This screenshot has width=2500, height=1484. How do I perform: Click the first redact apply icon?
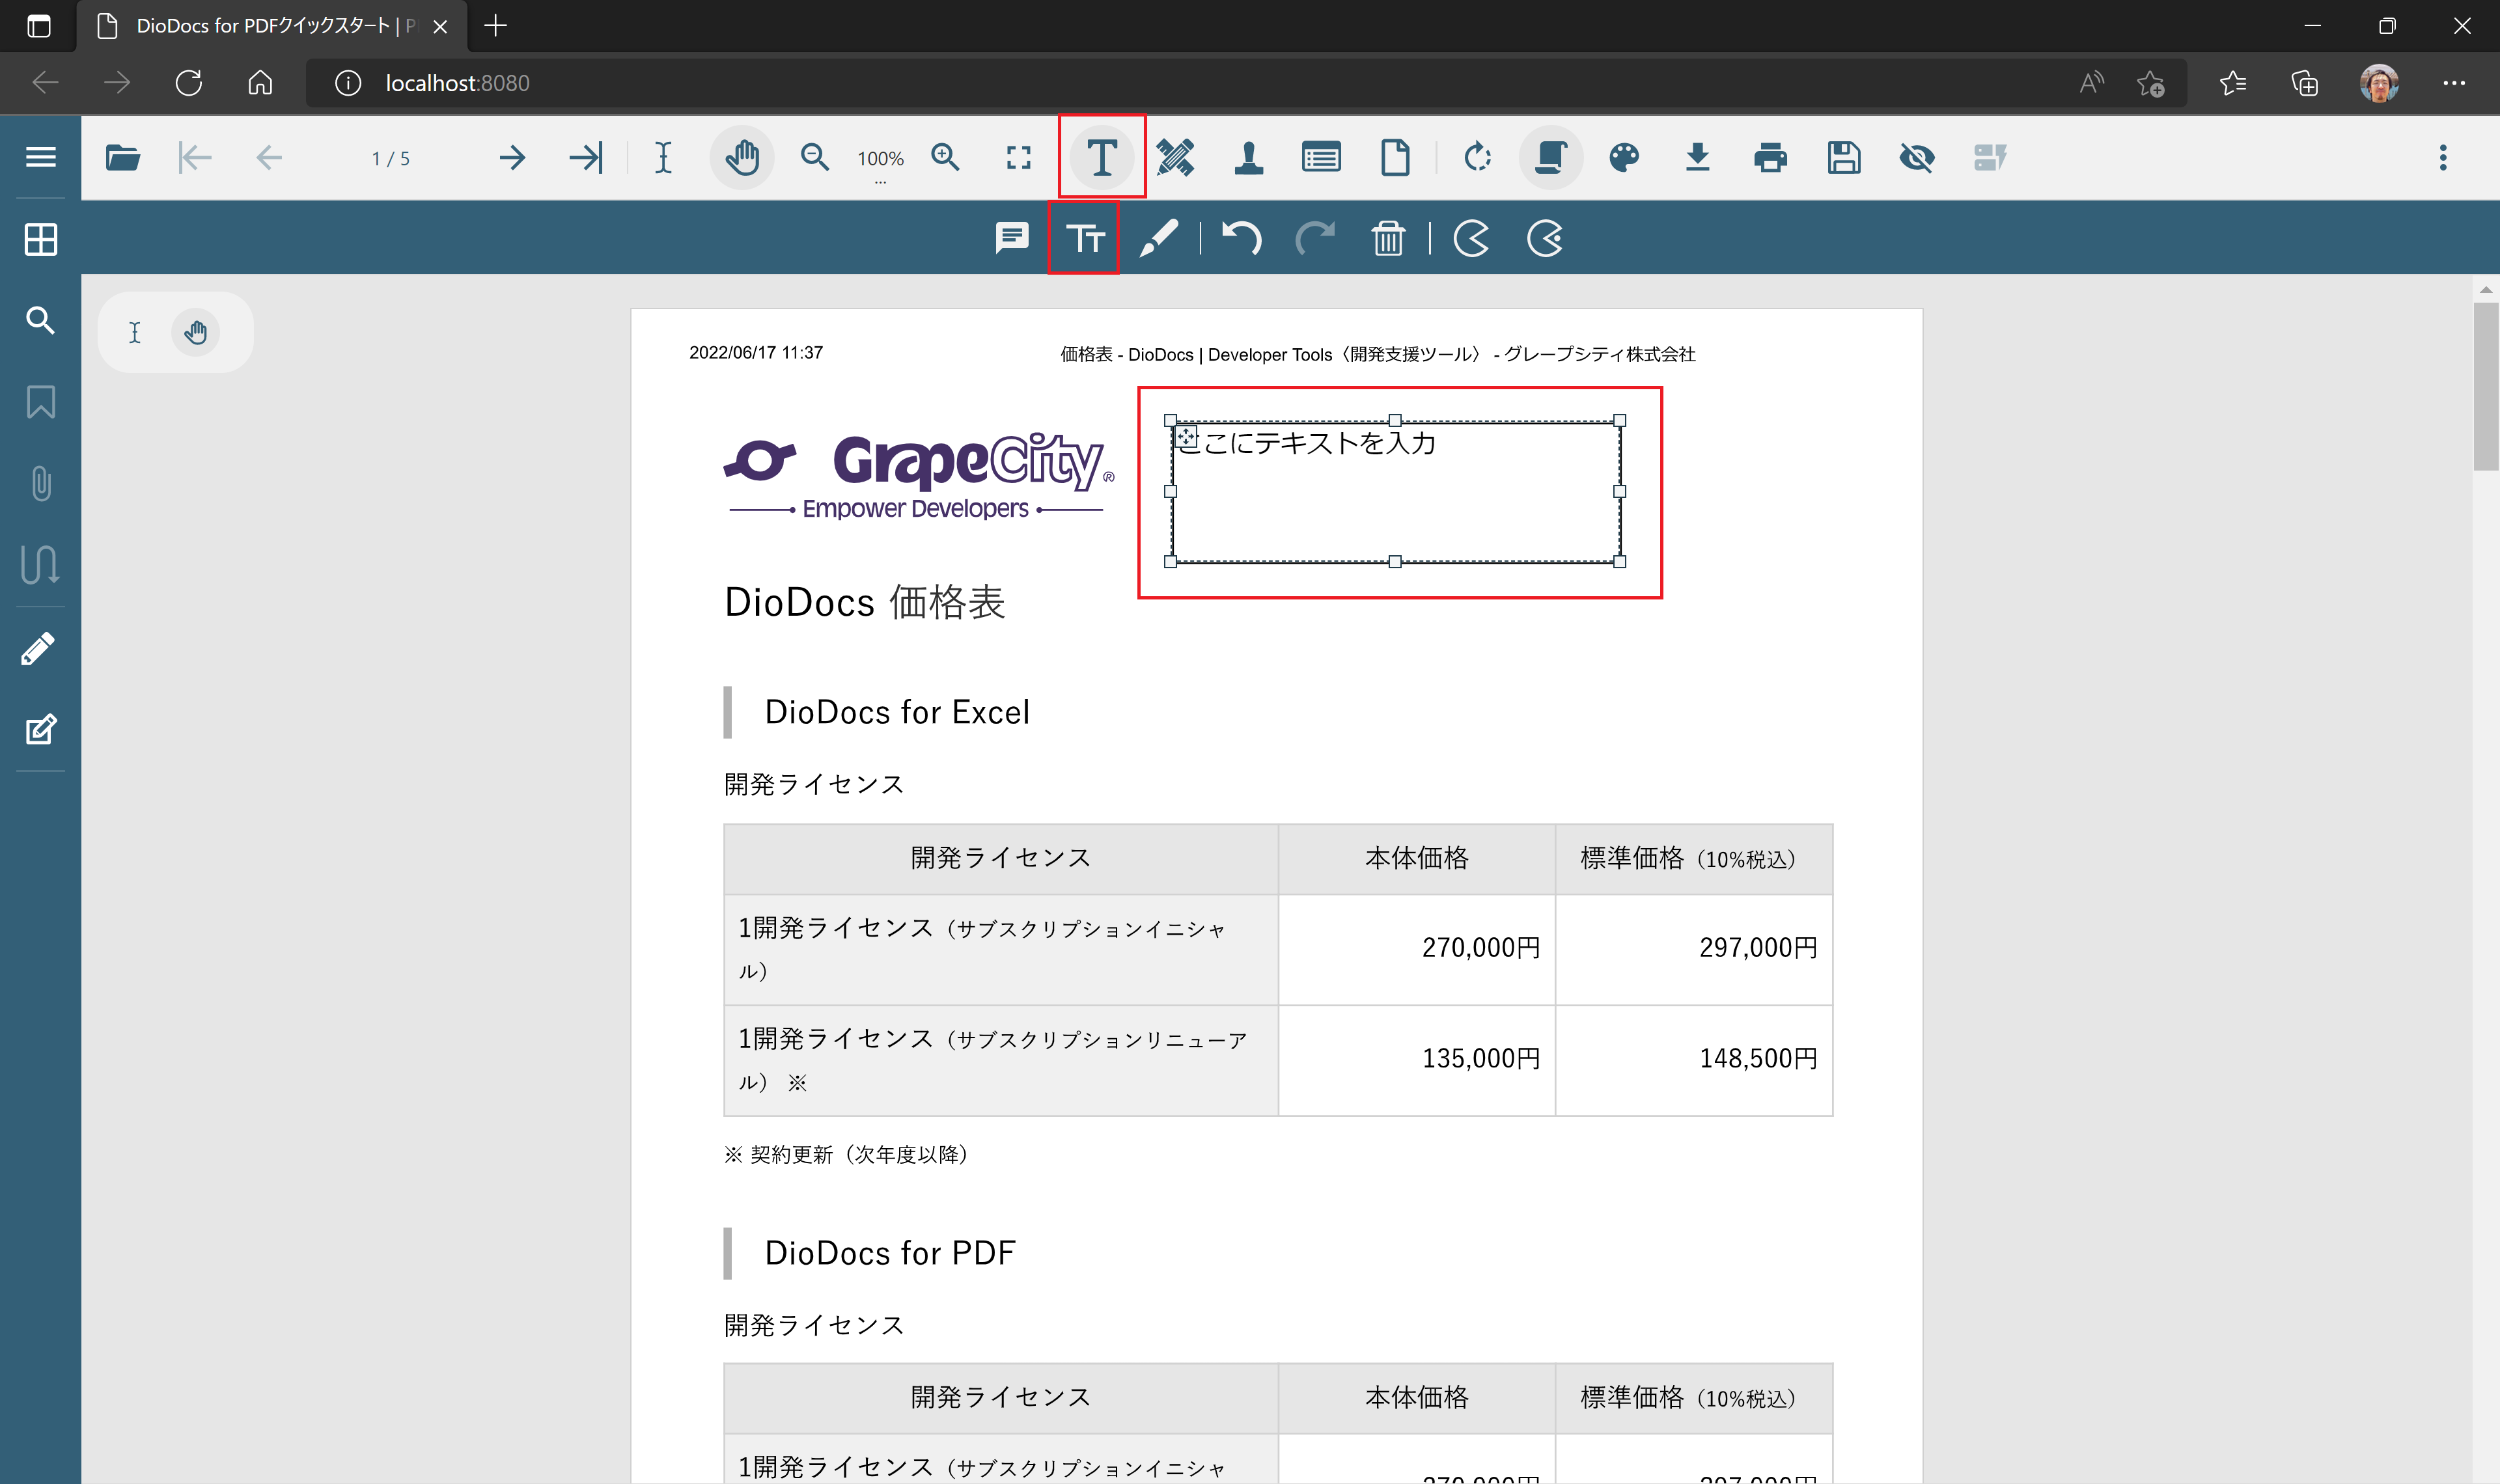(1471, 238)
